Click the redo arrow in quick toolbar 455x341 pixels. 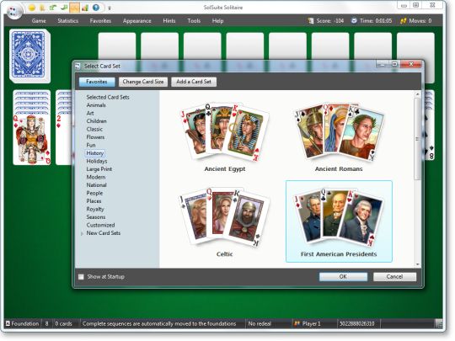click(63, 8)
